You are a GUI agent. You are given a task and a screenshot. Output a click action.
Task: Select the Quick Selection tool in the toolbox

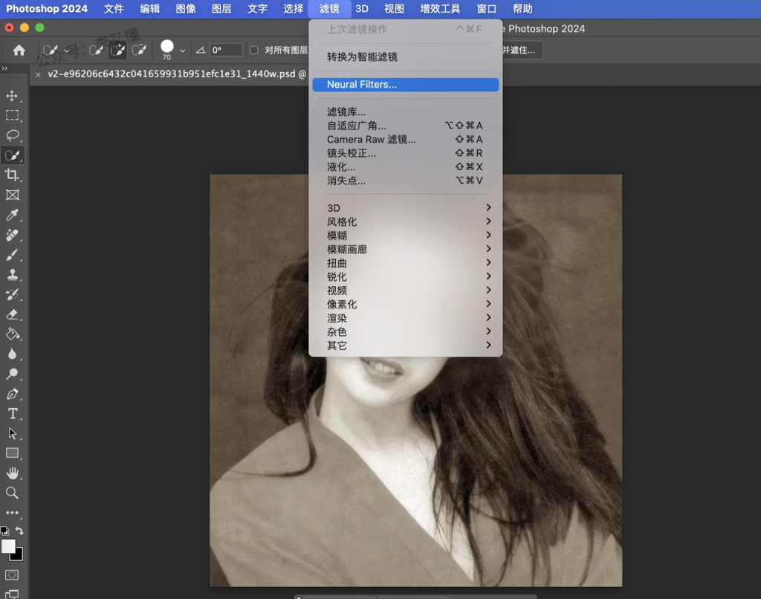12,155
